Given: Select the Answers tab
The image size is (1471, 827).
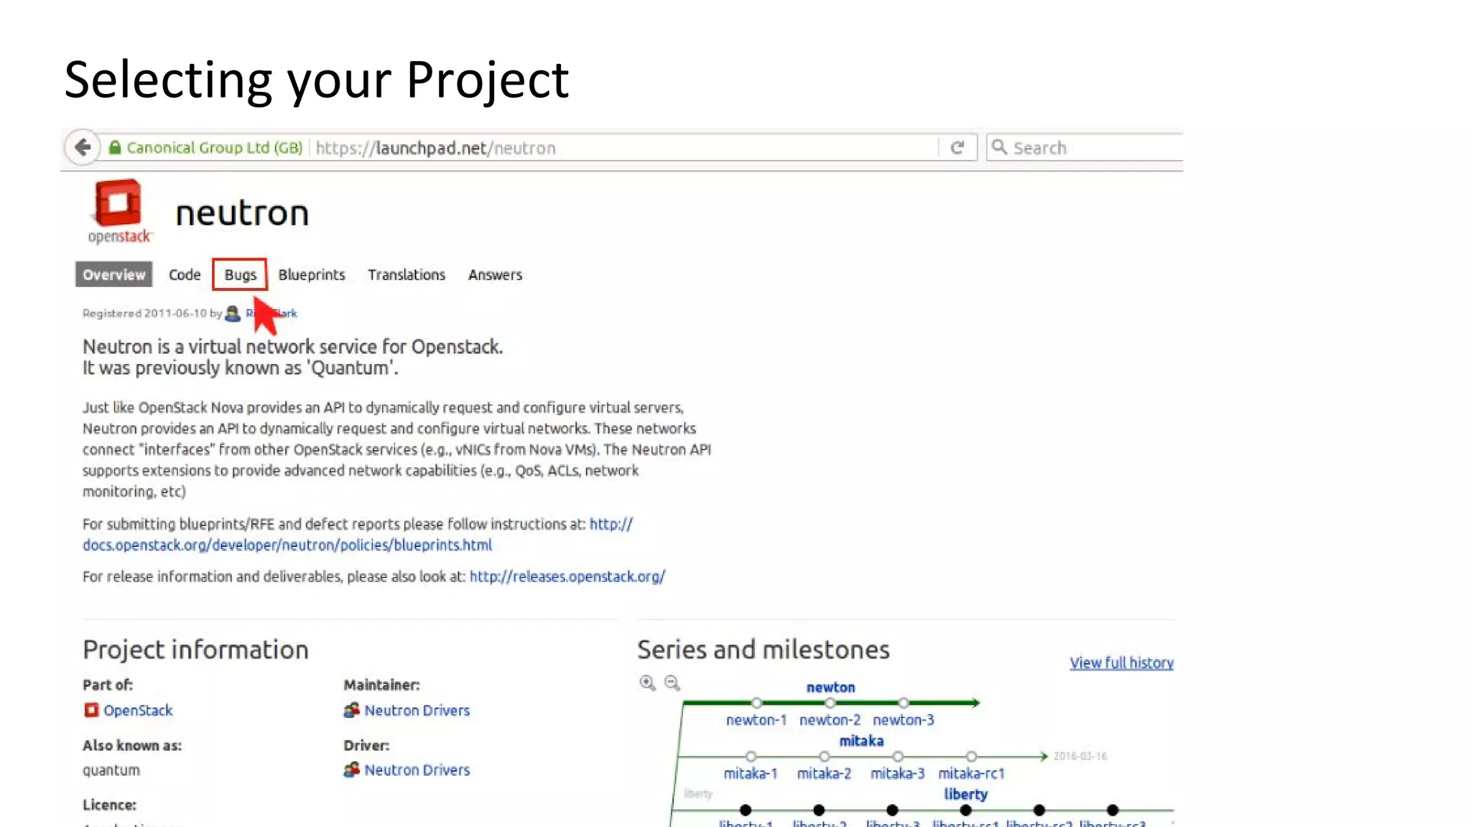Looking at the screenshot, I should (x=495, y=274).
